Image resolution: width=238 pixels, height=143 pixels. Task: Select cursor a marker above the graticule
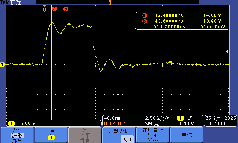54,9
